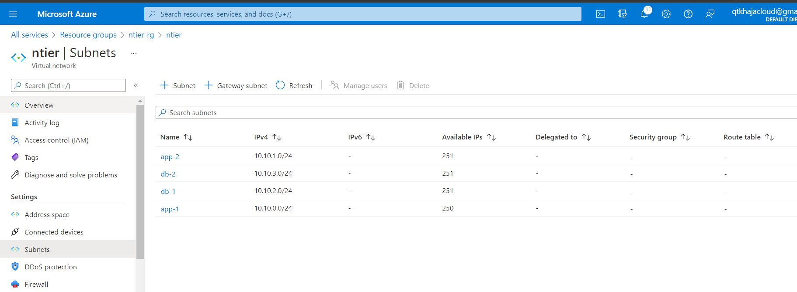Open the account menu qtkhajacloud
Screen dimensions: 797x292
[x=764, y=14]
